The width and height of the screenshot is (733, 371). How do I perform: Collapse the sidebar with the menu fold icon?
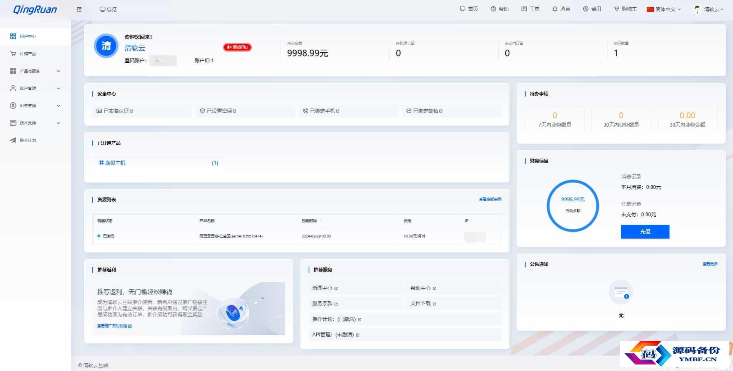pyautogui.click(x=79, y=9)
